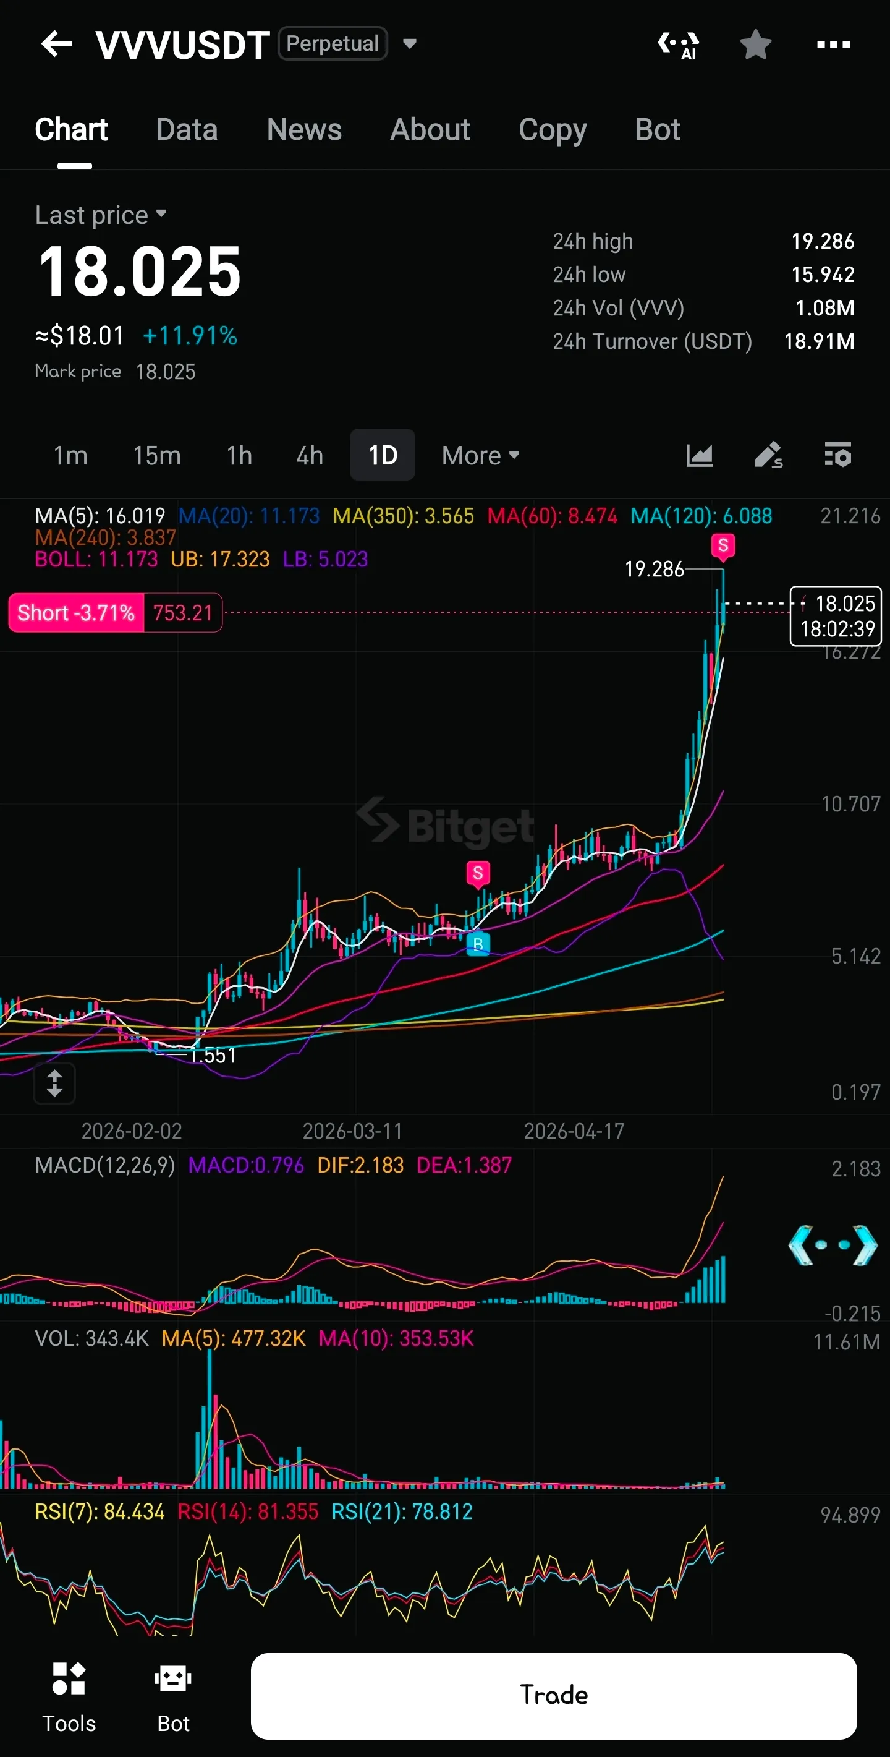The image size is (890, 1757).
Task: Tap the +11.91% price change
Action: [190, 336]
